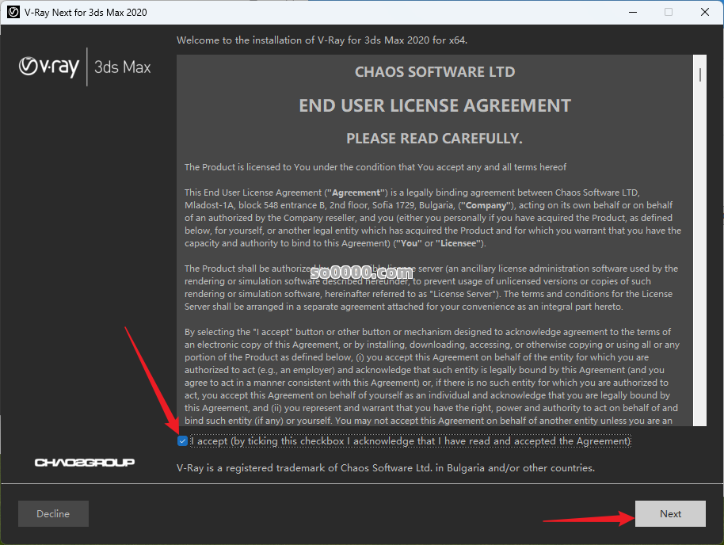
Task: Click the Chaos Group logo
Action: (x=85, y=462)
